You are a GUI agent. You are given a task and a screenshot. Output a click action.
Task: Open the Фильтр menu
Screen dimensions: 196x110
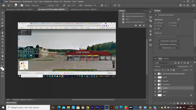(56, 2)
